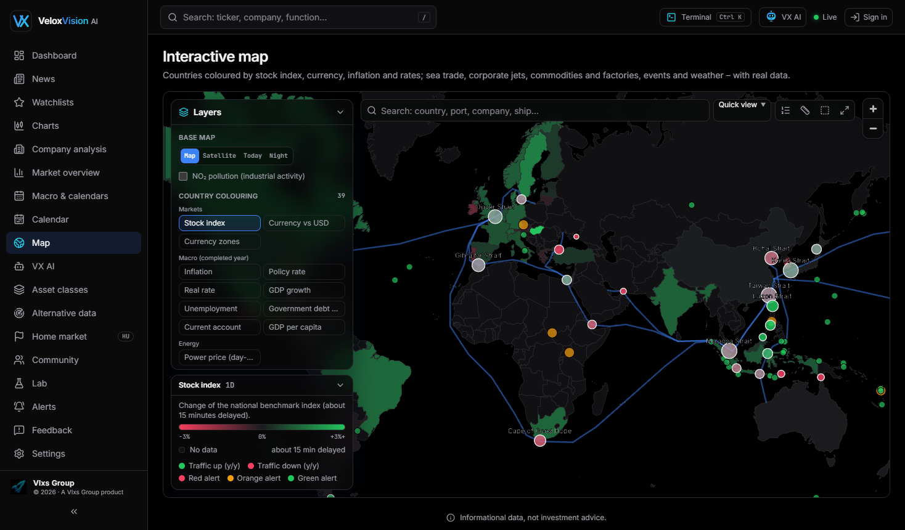Select the Stock index colouring option

219,223
